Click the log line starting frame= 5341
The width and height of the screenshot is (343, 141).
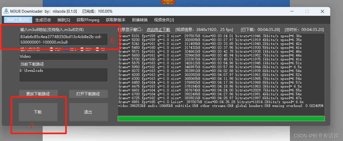click(x=210, y=44)
